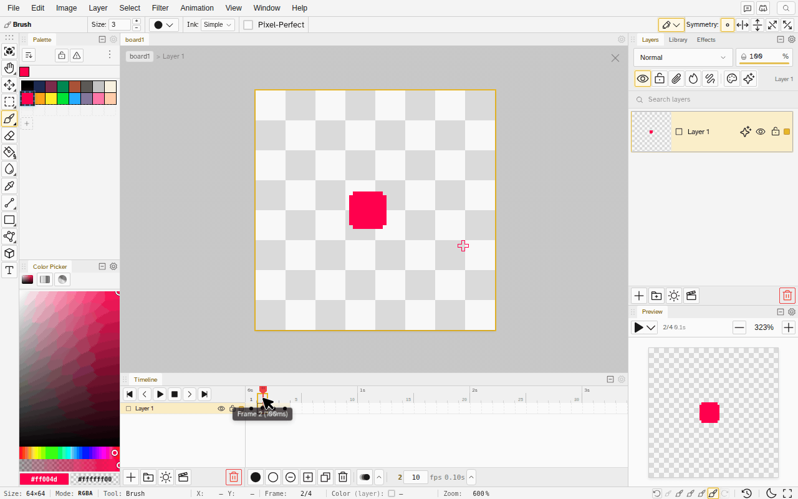798x499 pixels.
Task: Pick the Eyedropper tool
Action: 9,186
